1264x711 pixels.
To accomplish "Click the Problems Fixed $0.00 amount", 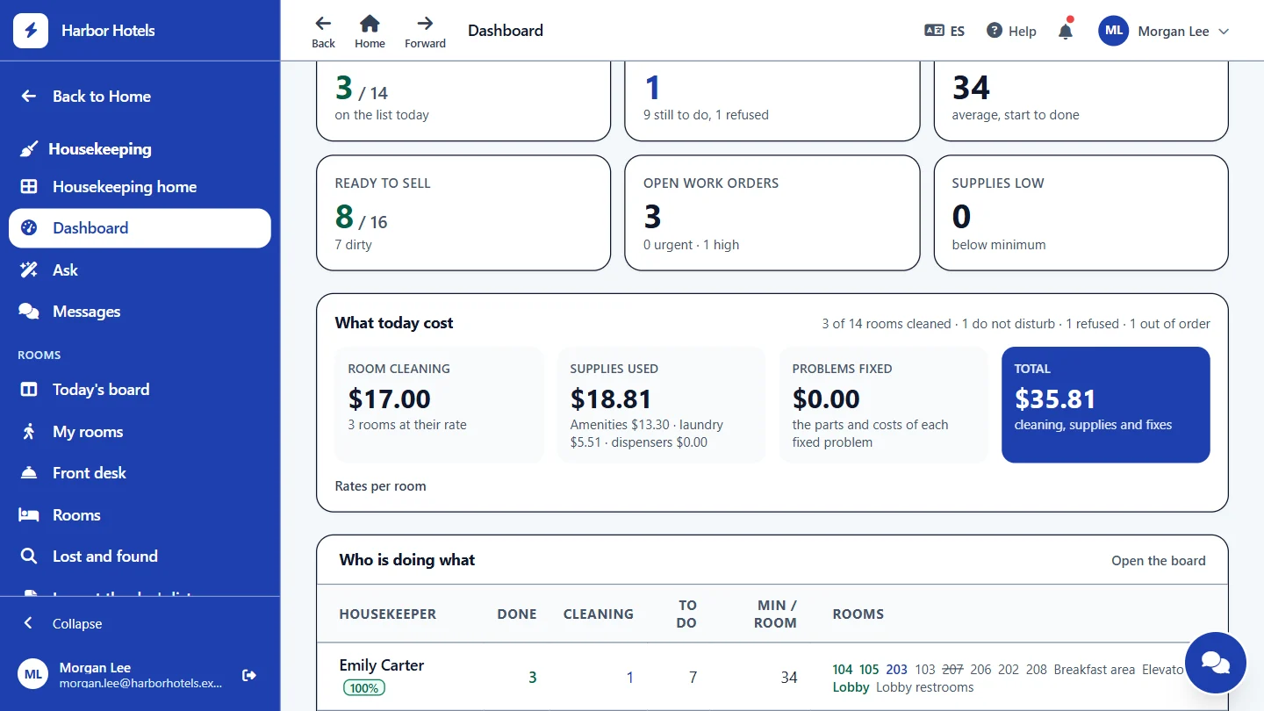I will [826, 399].
